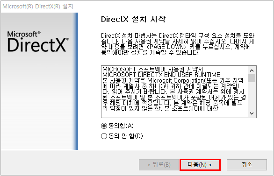The width and height of the screenshot is (274, 176).
Task: Click the Microsoft DirectX logo
Action: pyautogui.click(x=38, y=42)
